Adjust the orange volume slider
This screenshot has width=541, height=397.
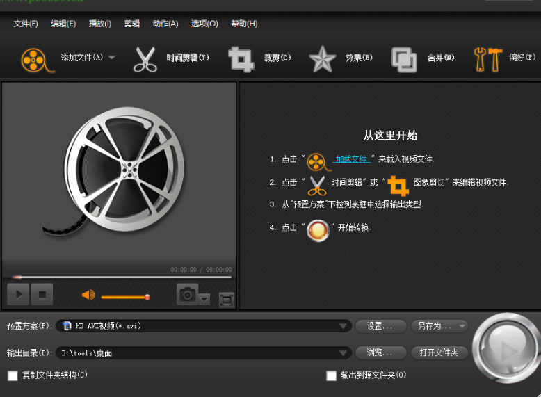tap(125, 297)
